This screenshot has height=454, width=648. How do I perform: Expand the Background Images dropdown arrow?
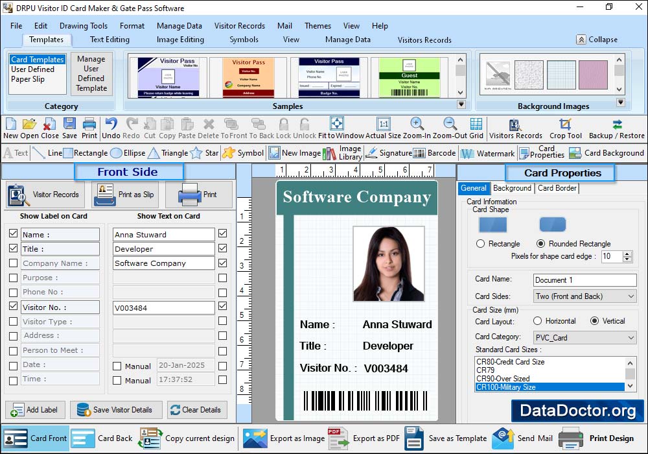[x=620, y=102]
